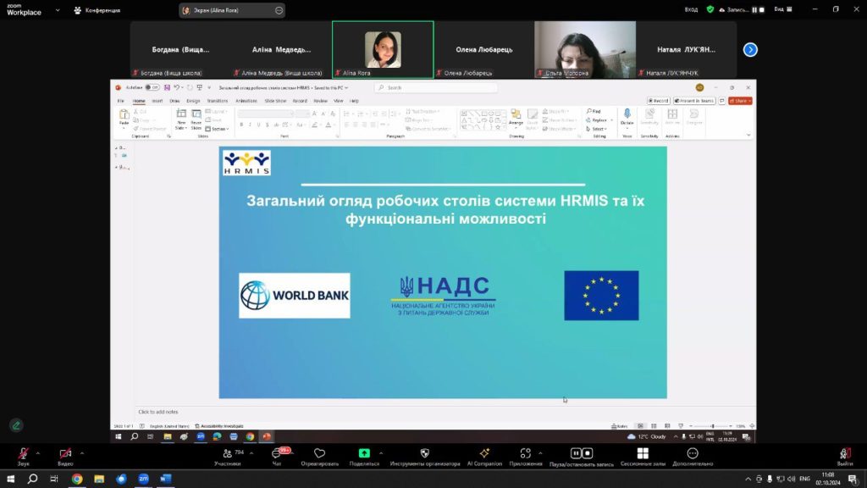
Task: Click the green Поделиться share screen button
Action: pos(364,457)
